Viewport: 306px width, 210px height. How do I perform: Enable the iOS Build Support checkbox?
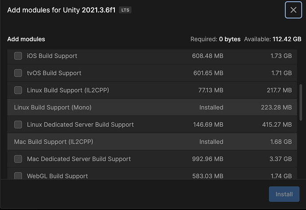(18, 56)
